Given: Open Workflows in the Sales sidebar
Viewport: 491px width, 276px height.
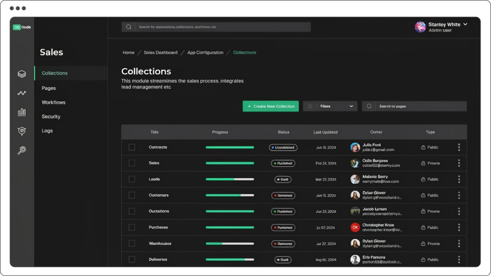Looking at the screenshot, I should (54, 102).
